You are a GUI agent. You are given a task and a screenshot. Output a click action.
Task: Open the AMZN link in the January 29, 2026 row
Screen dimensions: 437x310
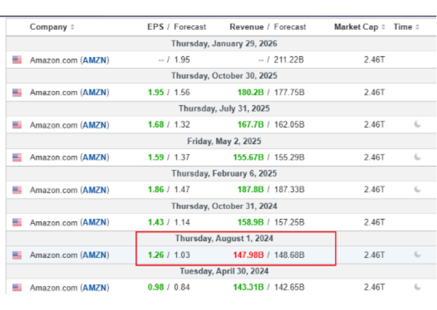94,60
